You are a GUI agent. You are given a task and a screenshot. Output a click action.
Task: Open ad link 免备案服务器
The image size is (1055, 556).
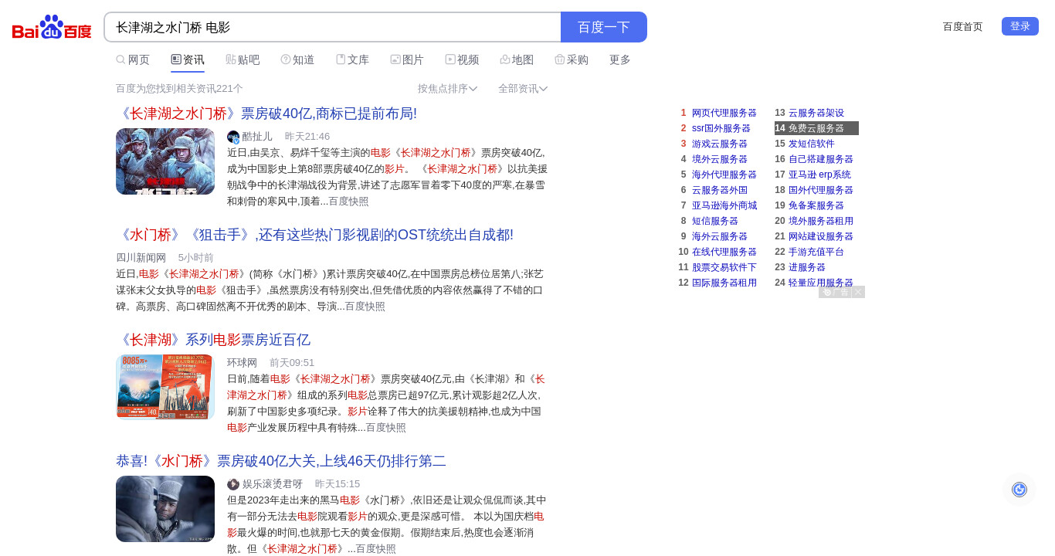816,205
